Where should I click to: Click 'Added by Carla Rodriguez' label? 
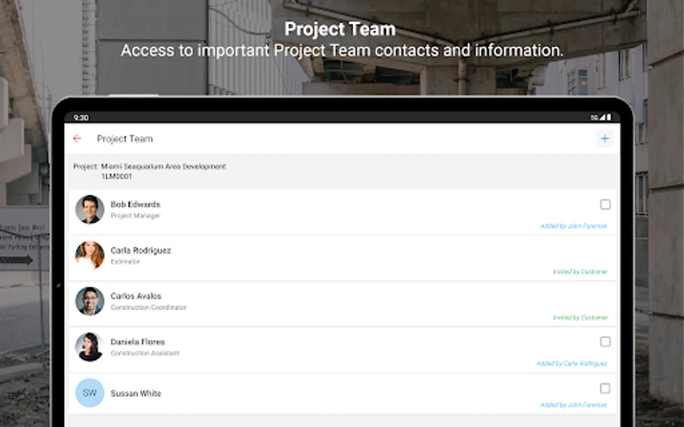pyautogui.click(x=571, y=363)
